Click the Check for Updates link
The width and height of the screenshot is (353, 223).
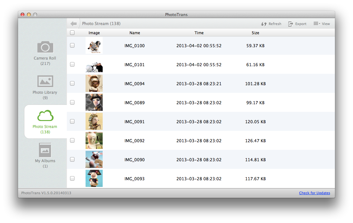(315, 193)
